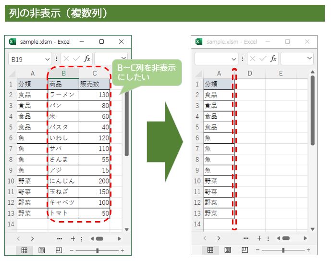
Task: Click the 商品 header cell
Action: click(63, 84)
